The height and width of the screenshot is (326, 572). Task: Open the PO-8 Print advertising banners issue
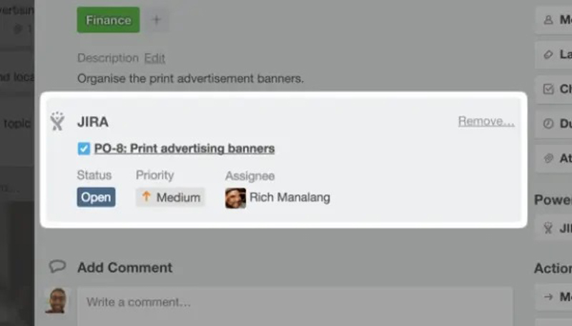(184, 149)
